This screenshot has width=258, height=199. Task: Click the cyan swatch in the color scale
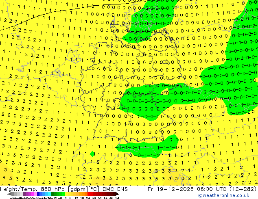coord(49,194)
